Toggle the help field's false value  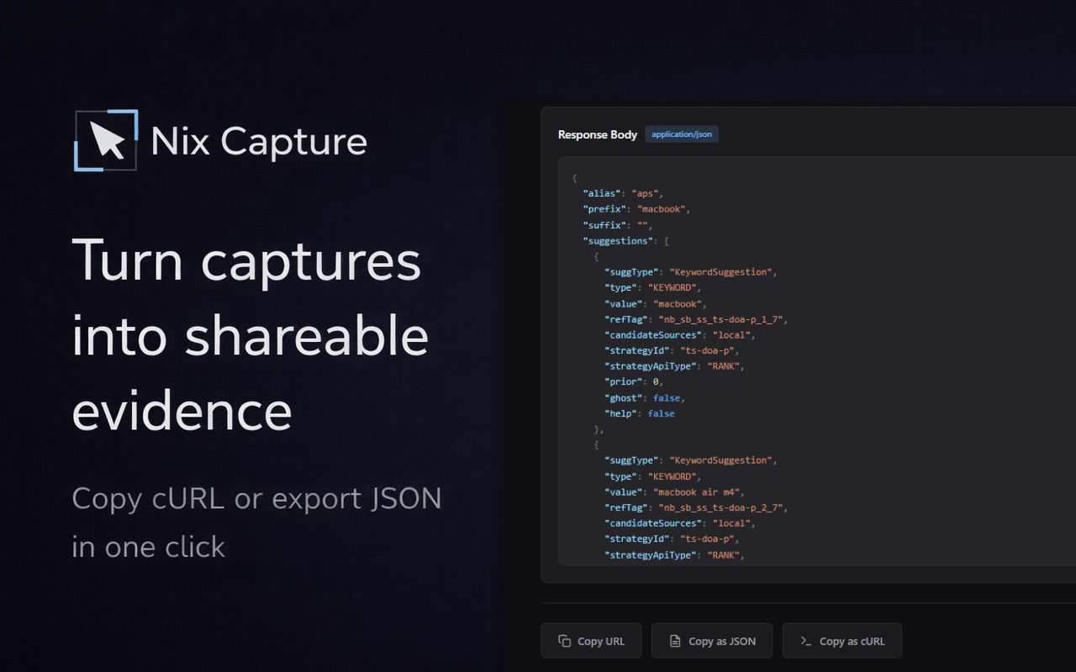tap(661, 413)
